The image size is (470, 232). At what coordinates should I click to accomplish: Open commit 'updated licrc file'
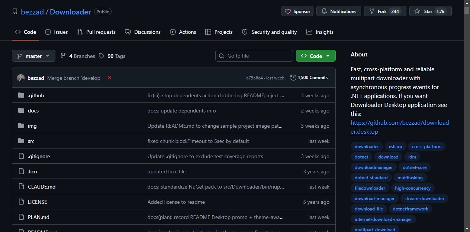point(167,171)
